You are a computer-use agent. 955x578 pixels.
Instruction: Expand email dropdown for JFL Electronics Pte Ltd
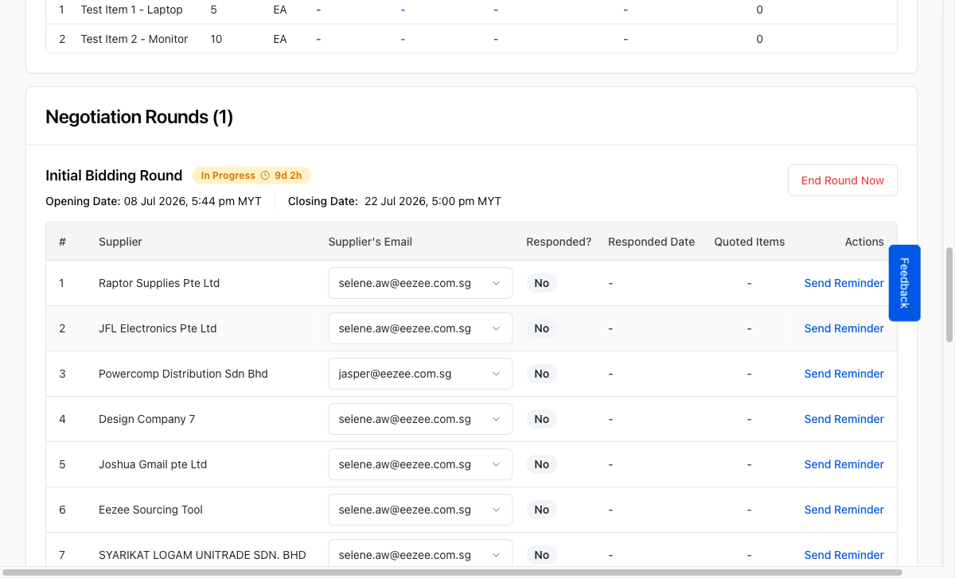(420, 328)
